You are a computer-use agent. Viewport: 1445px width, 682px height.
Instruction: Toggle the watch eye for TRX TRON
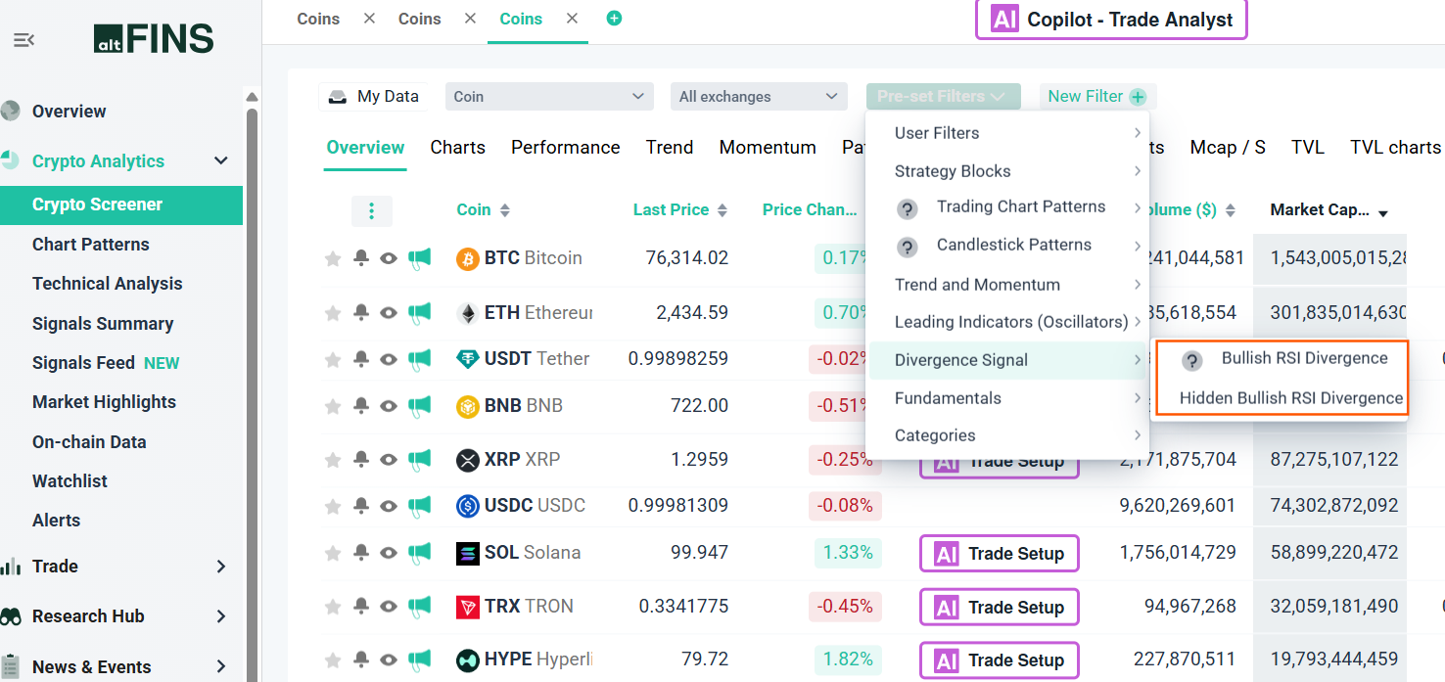coord(389,607)
